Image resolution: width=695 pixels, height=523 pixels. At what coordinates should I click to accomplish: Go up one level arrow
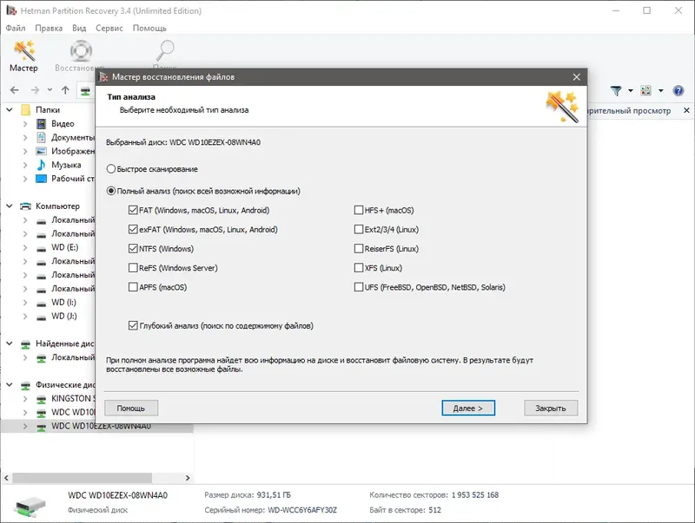coord(66,90)
